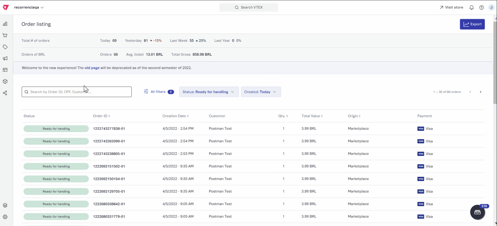Open the shopping cart orders icon
The width and height of the screenshot is (497, 226).
[5, 35]
